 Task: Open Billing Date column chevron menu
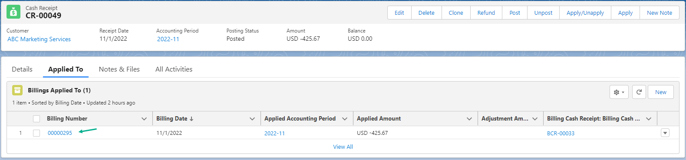pos(252,119)
